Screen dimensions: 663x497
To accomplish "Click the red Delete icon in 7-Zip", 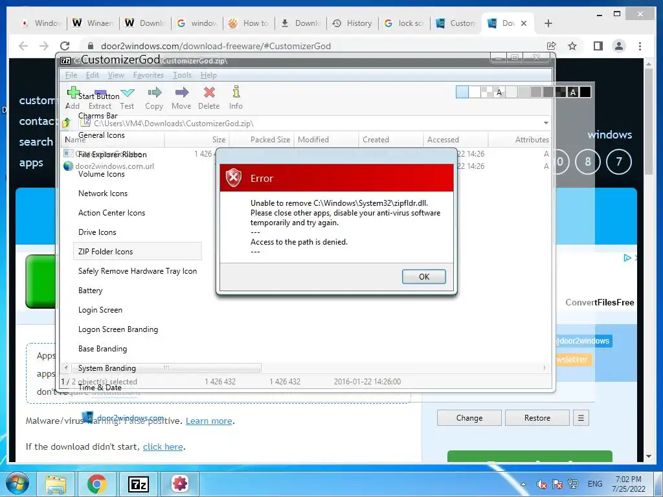I will (x=209, y=92).
